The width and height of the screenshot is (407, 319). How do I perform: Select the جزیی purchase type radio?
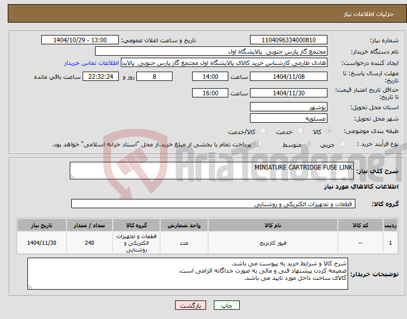tap(342, 143)
